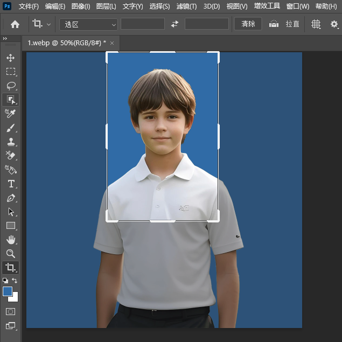
Task: Open crop overlay grid options
Action: tap(316, 24)
